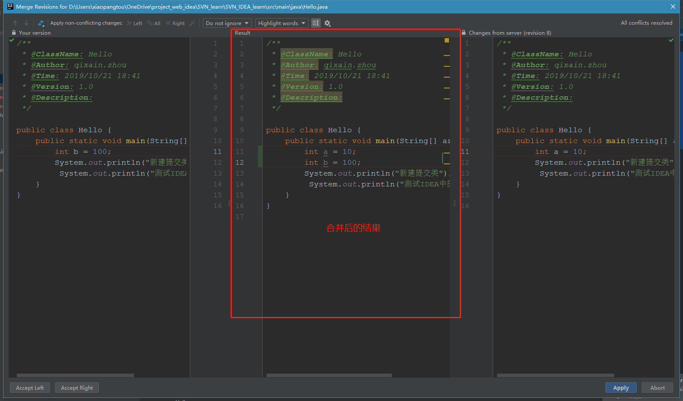Click 'int a = 10;' line in Result pane

click(x=330, y=152)
